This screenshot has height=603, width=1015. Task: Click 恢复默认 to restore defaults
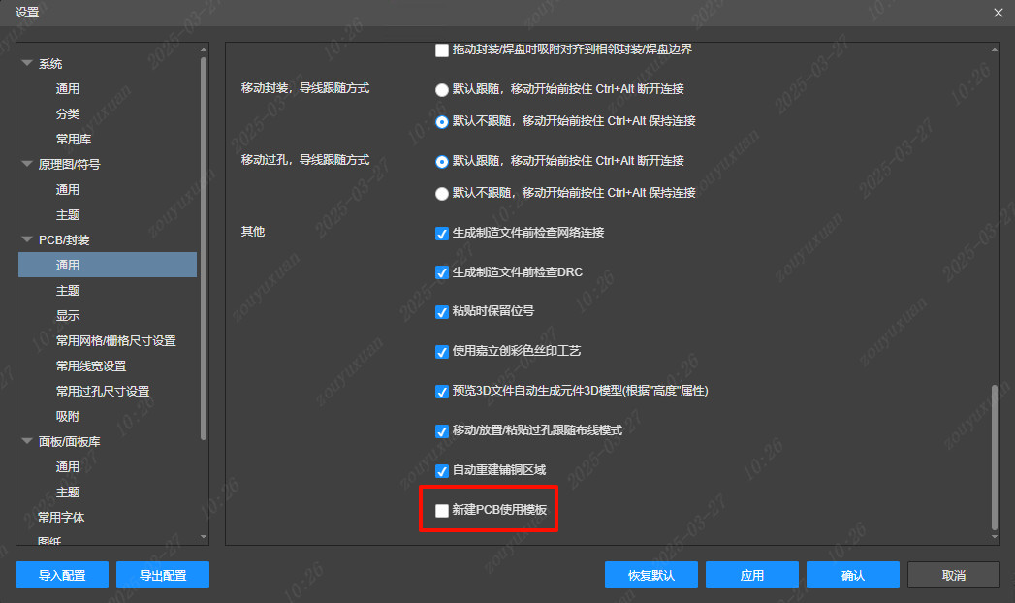tap(650, 575)
